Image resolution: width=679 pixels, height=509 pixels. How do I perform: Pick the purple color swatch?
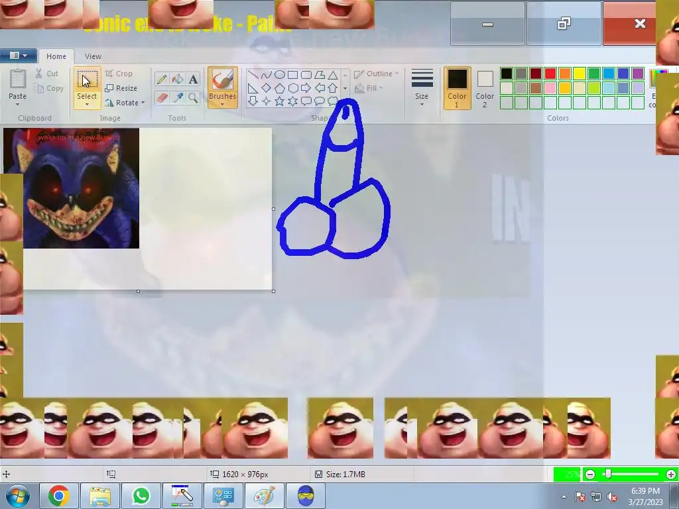(638, 74)
